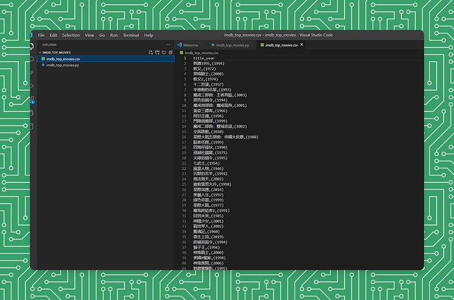The width and height of the screenshot is (454, 300).
Task: Collapse all folders in Explorer
Action: coord(171,52)
